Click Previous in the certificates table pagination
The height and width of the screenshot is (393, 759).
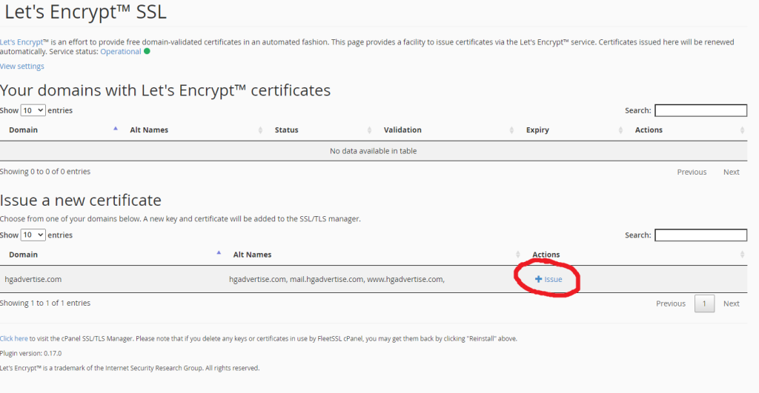click(691, 172)
